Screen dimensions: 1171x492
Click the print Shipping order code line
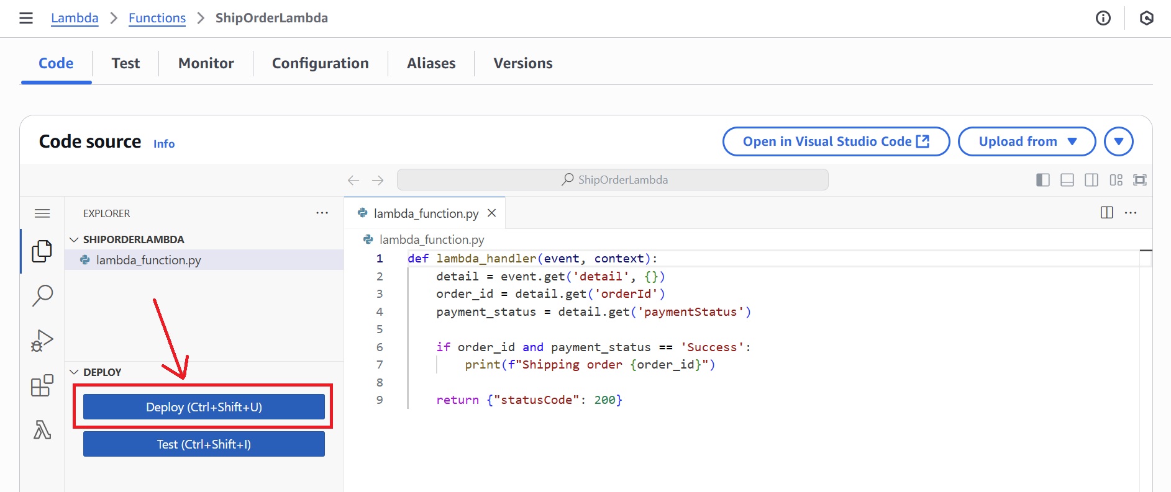590,365
